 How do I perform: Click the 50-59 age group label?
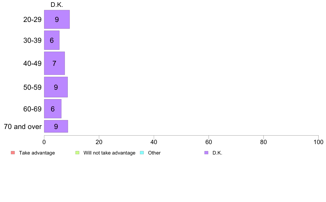(32, 87)
